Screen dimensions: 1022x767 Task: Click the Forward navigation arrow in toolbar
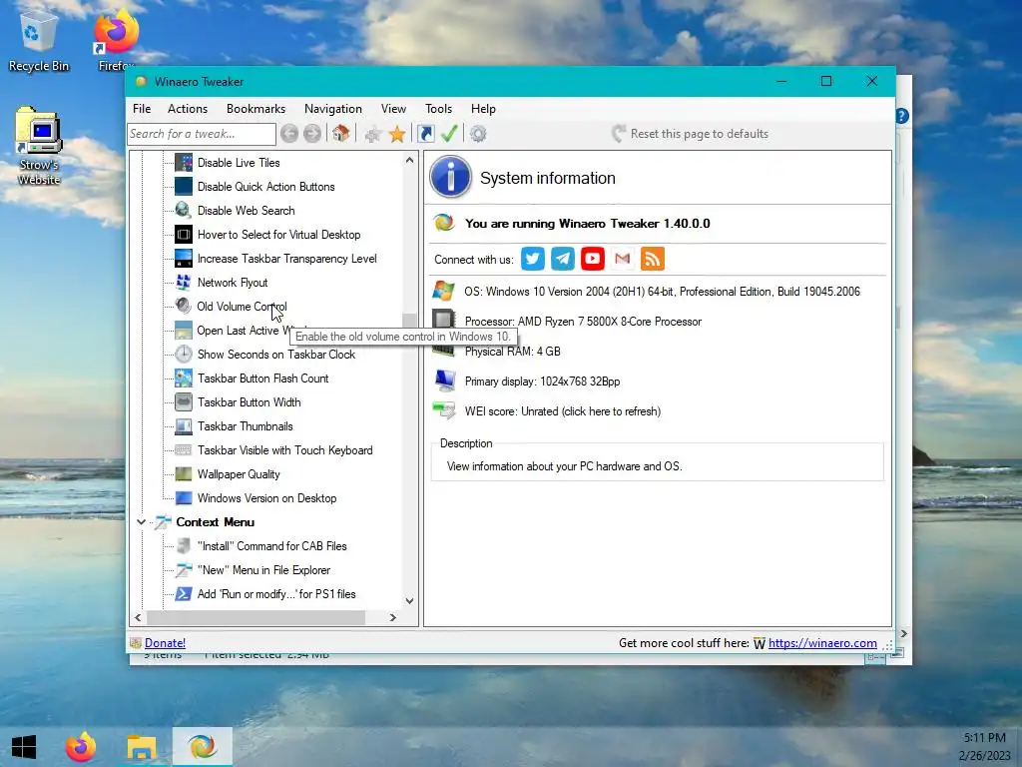[312, 134]
